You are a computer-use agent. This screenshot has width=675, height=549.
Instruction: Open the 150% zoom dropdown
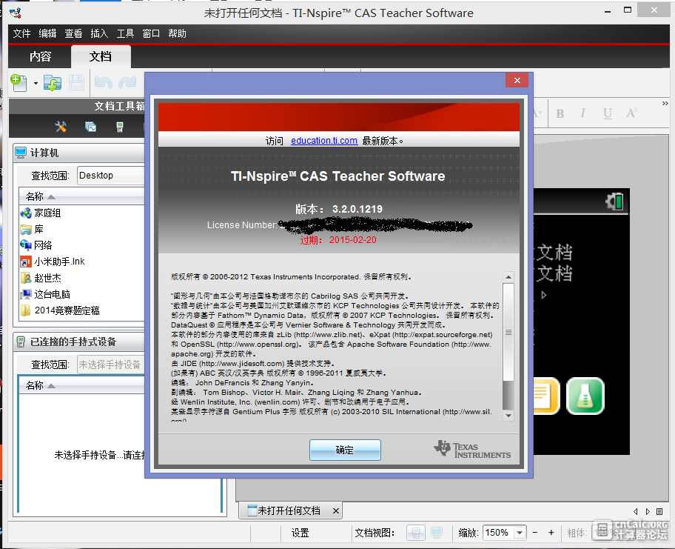coord(520,533)
